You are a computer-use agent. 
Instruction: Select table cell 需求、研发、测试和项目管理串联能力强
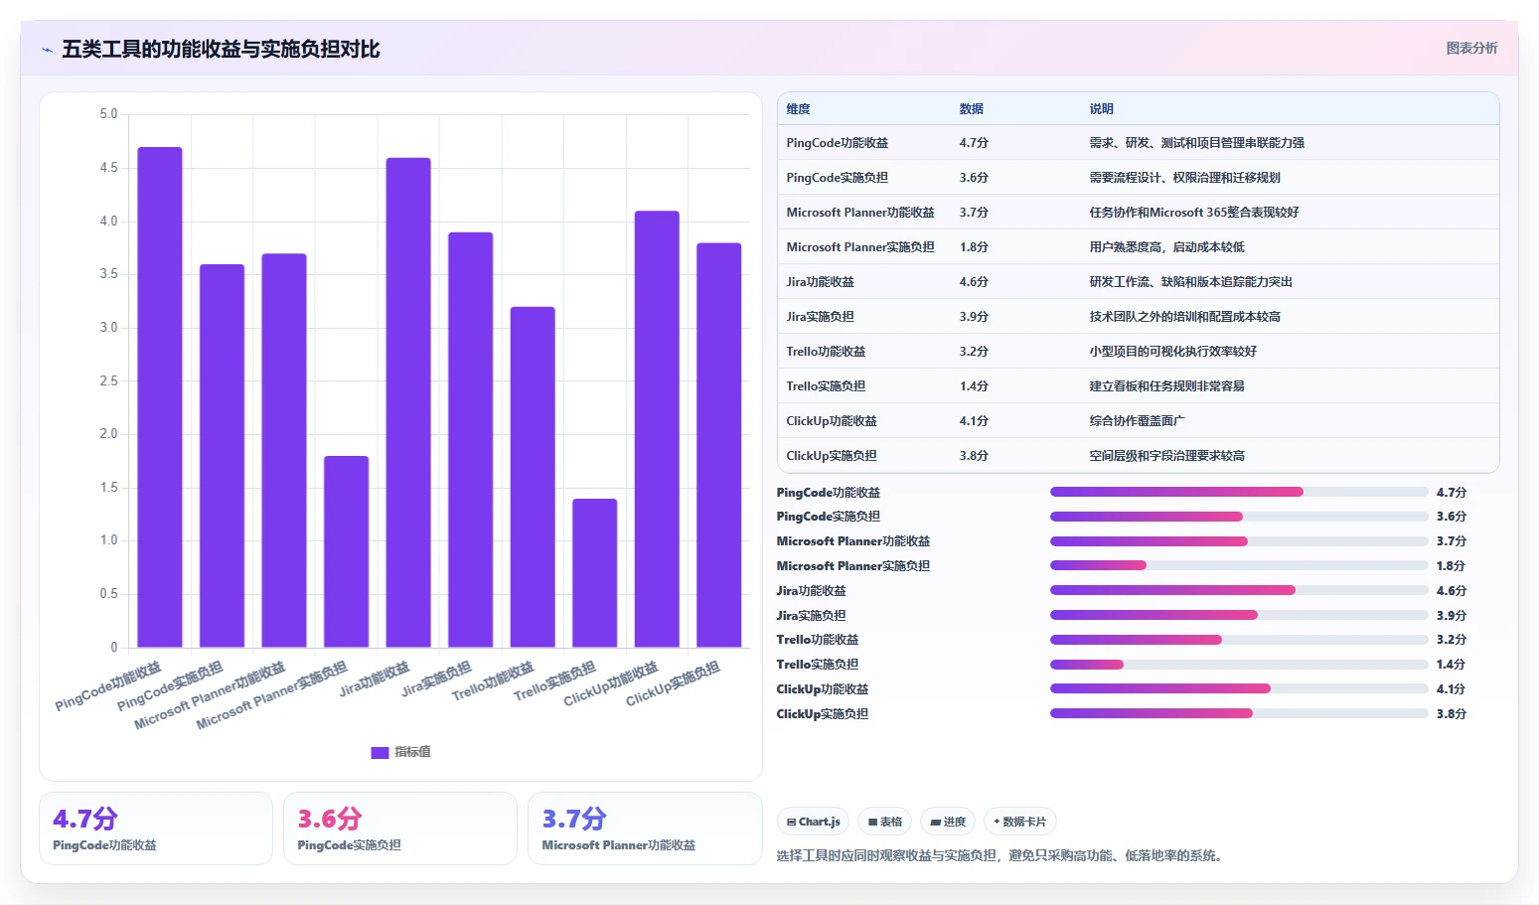[x=1196, y=143]
